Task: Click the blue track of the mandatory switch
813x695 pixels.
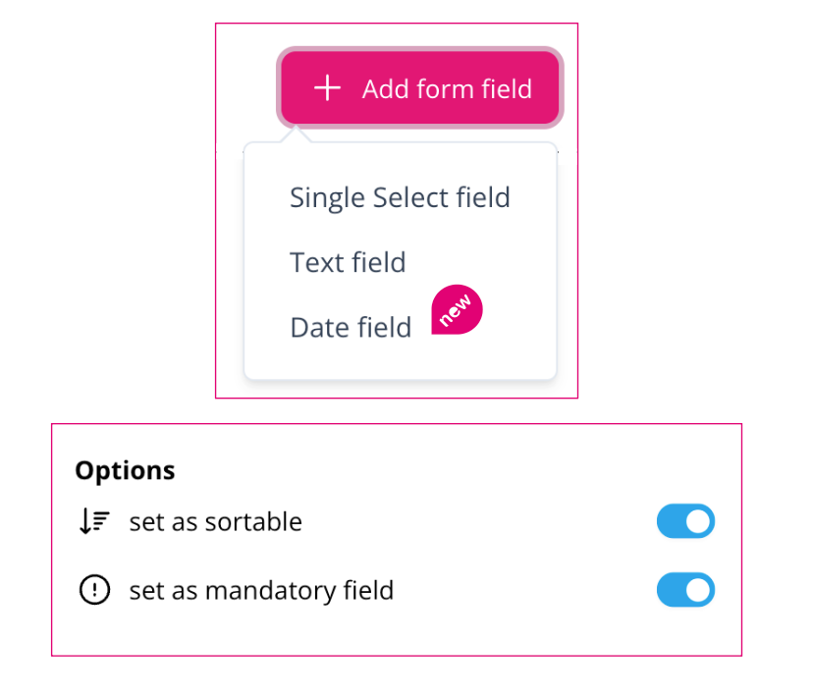Action: [671, 589]
